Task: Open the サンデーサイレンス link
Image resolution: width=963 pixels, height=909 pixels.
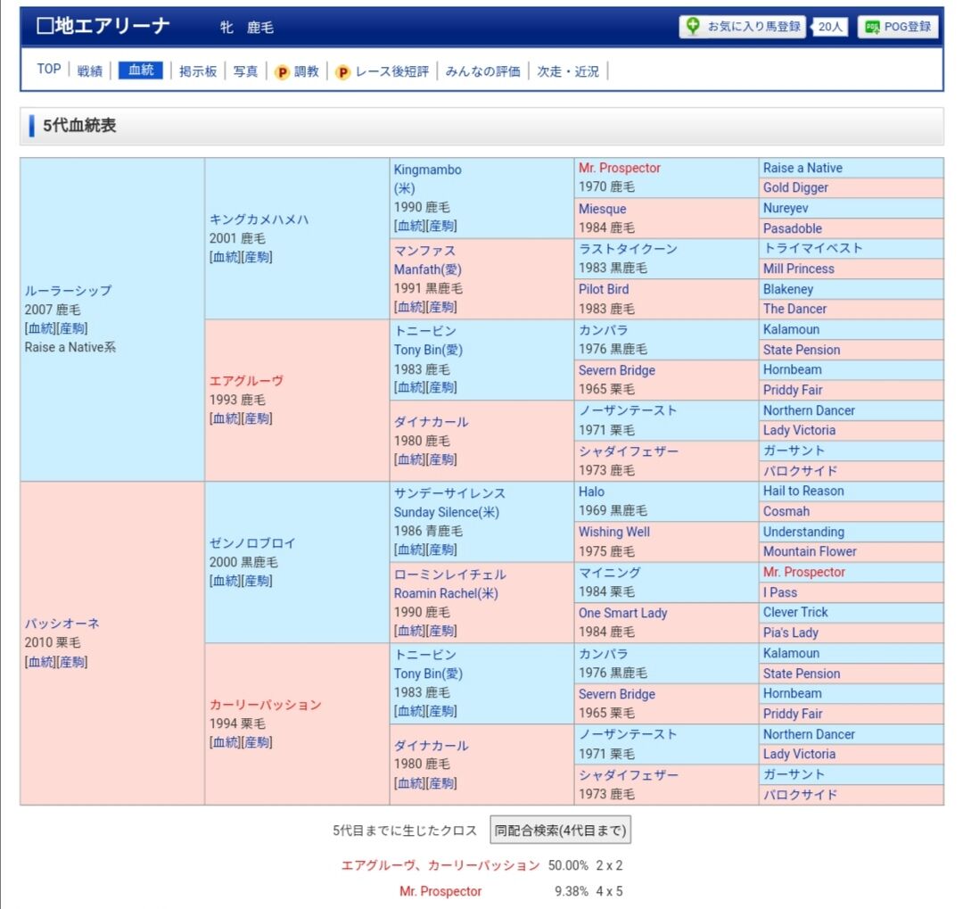Action: [x=449, y=493]
